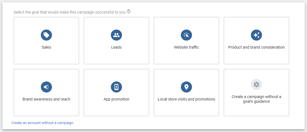The image size is (307, 132).
Task: Open the help question mark icon
Action: click(129, 12)
